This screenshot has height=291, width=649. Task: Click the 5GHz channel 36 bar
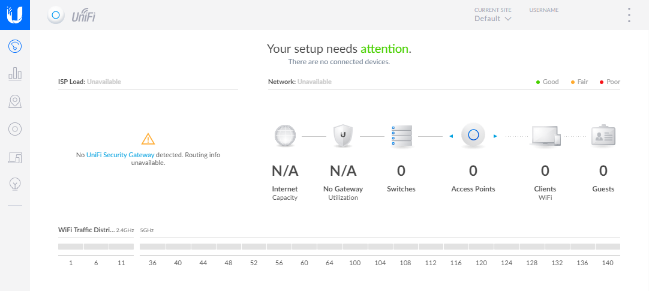pyautogui.click(x=152, y=246)
